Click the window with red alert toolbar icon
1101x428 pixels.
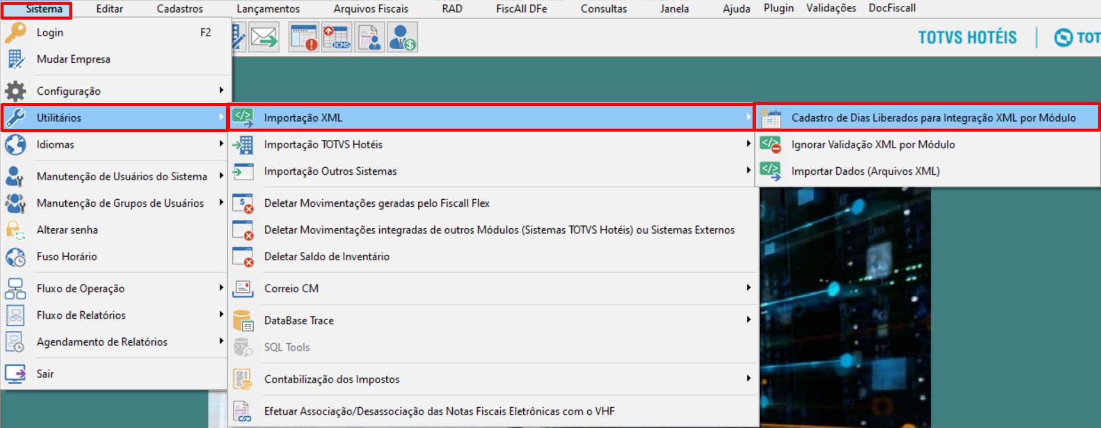303,37
